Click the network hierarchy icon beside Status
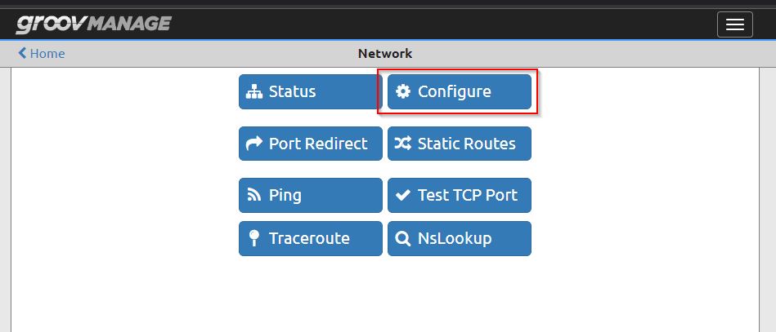 coord(254,91)
